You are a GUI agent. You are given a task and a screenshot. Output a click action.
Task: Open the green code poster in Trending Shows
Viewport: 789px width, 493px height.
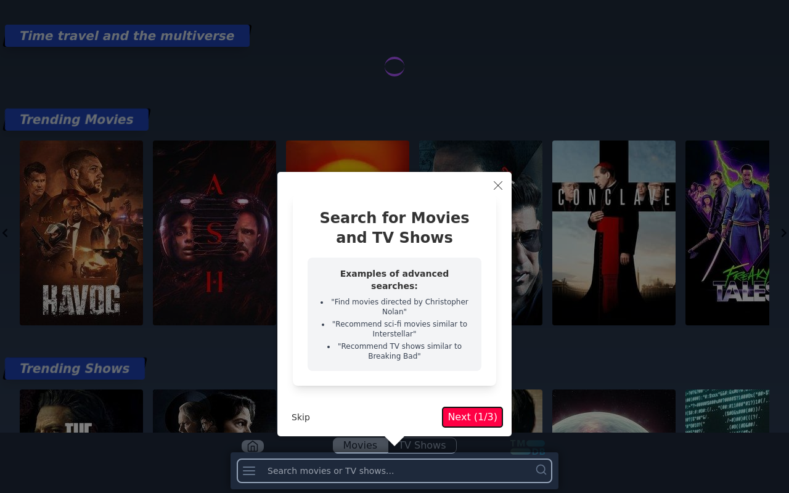click(727, 411)
